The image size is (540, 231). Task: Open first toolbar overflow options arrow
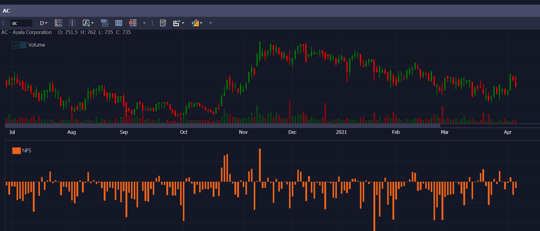click(144, 23)
